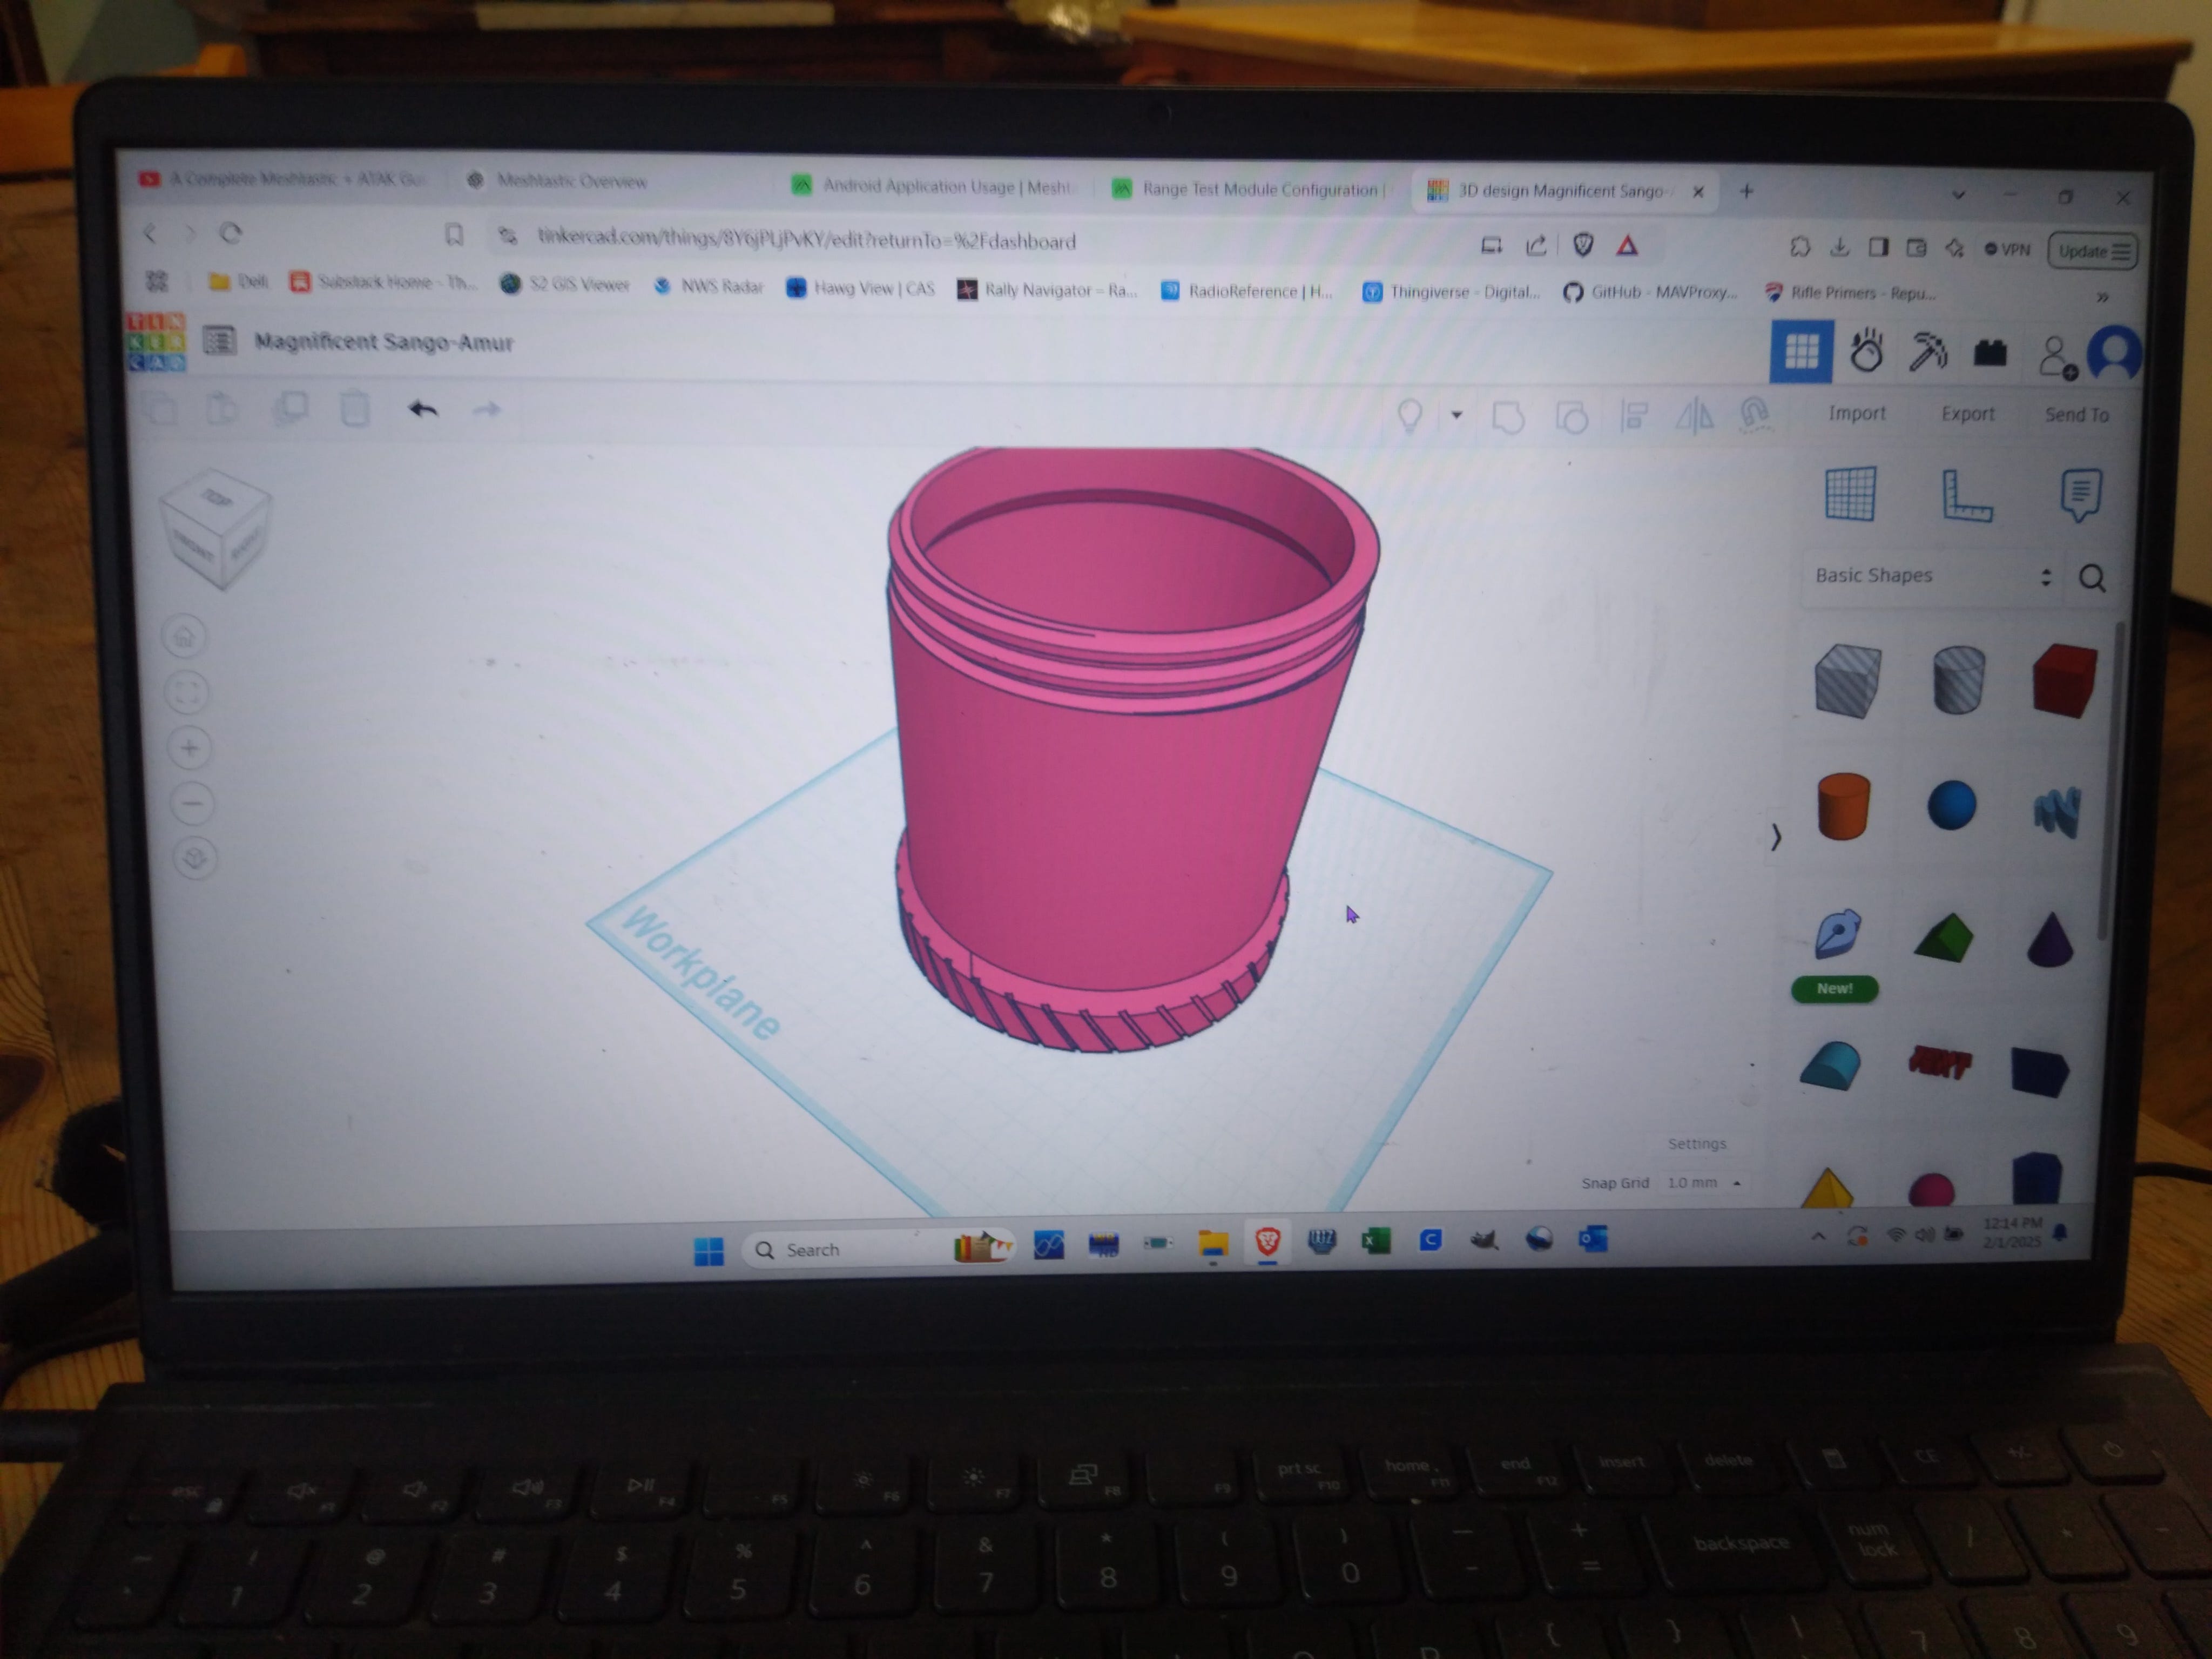Open the Basic Shapes category dropdown
Image resolution: width=2212 pixels, height=1659 pixels.
pos(1933,576)
